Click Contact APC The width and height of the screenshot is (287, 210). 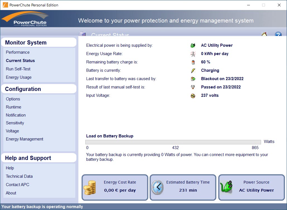pyautogui.click(x=18, y=185)
